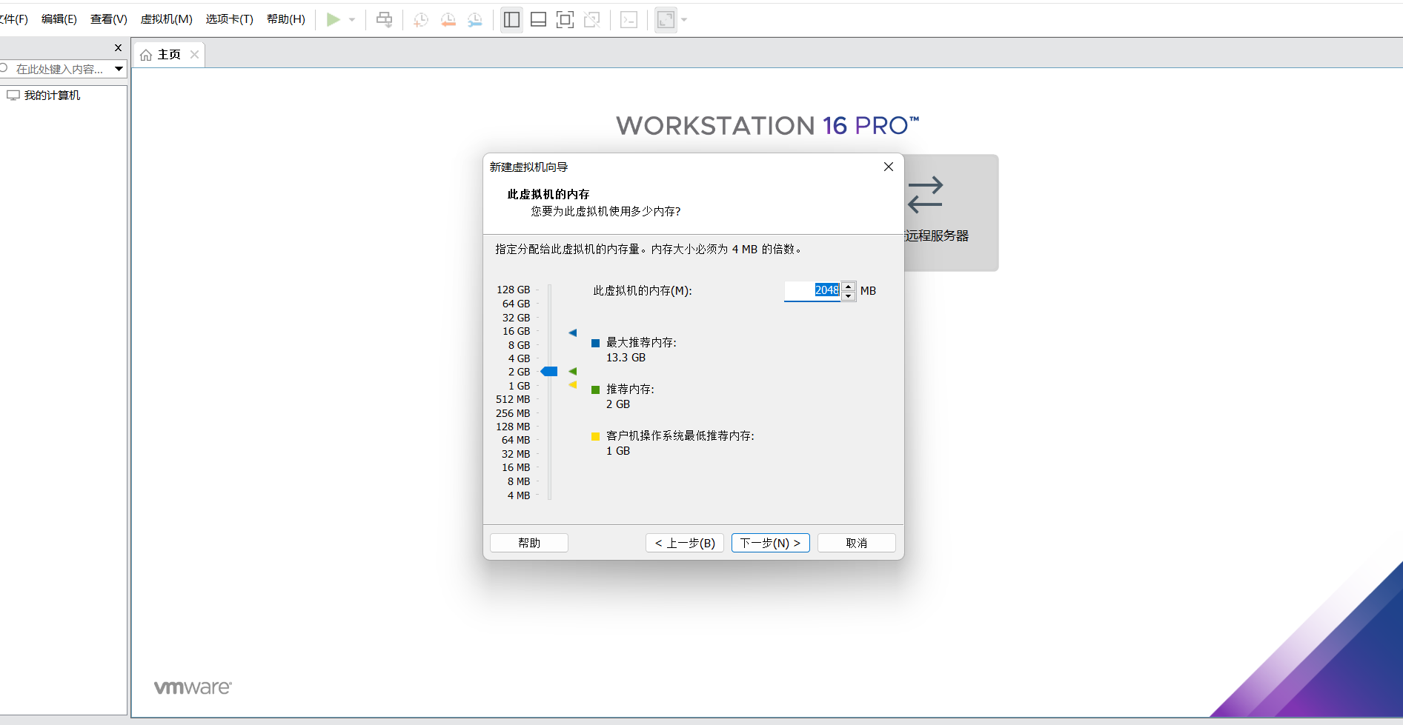Click the take snapshot toolbar icon
This screenshot has height=725, width=1403.
pos(420,20)
